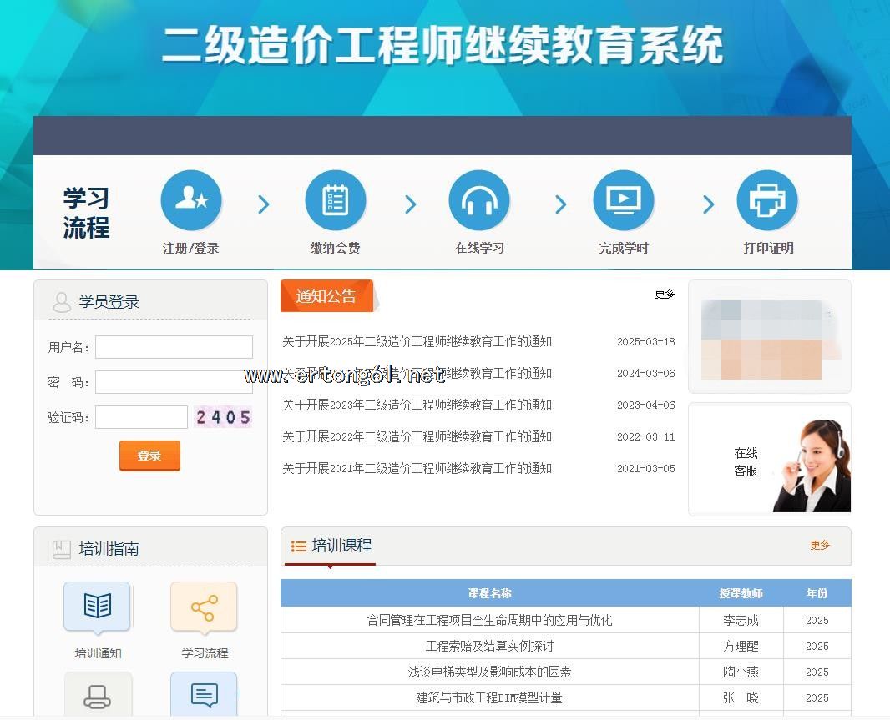Click the speech bubble icon in 培训指南
This screenshot has height=720, width=890.
tap(205, 694)
